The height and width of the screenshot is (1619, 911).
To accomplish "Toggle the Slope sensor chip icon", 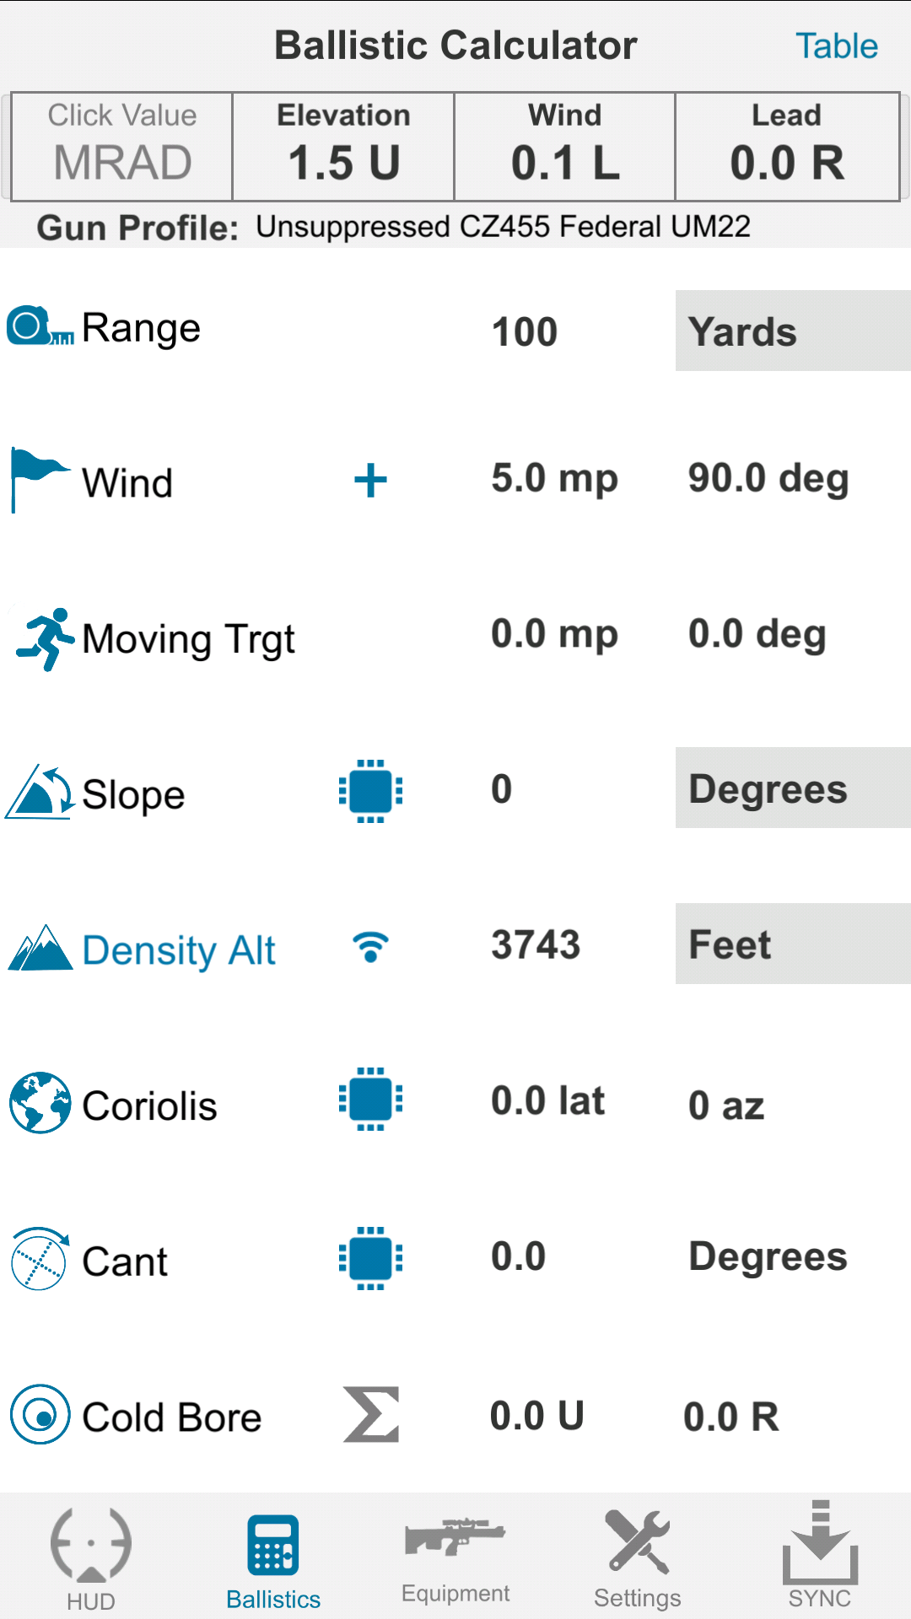I will [x=370, y=791].
